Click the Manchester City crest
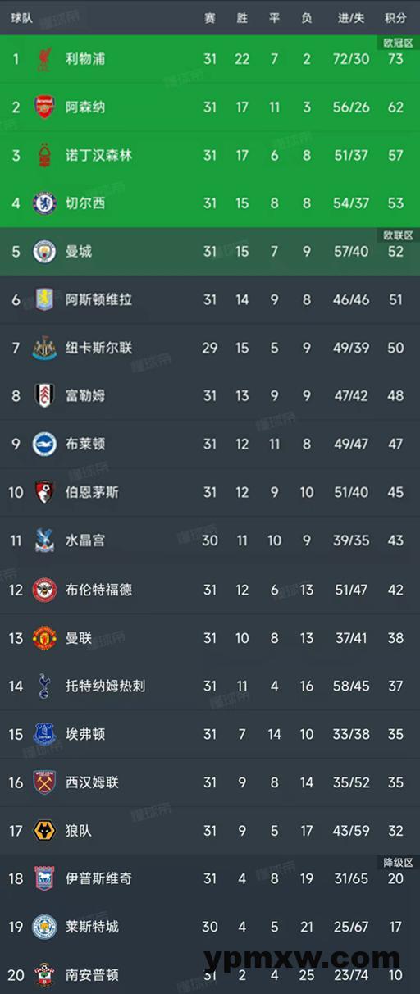Screen dimensions: 420x994 coord(44,252)
